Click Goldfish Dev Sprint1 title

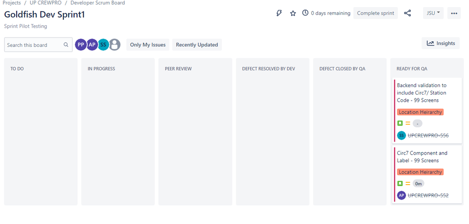(x=45, y=15)
